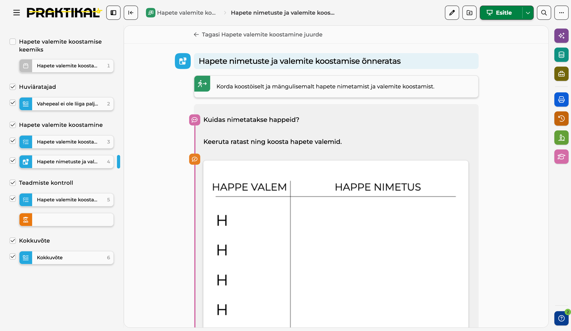Screen dimensions: 571x331
Task: Open the help question-mark icon
Action: tap(561, 318)
